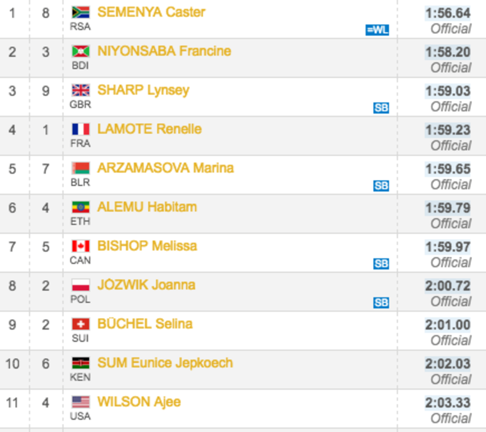The width and height of the screenshot is (486, 432).
Task: Open NIYONSABA Francine athlete link
Action: (164, 51)
